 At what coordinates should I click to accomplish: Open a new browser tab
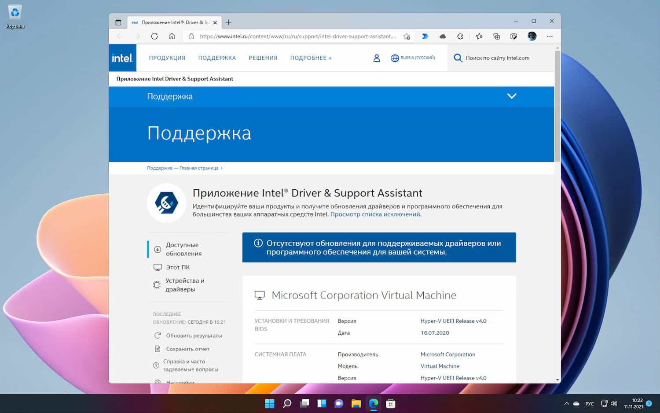228,22
